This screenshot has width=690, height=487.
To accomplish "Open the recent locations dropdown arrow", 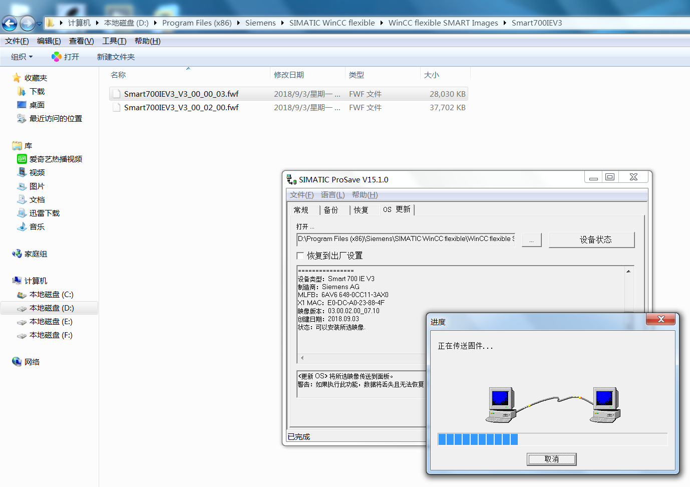I will (39, 24).
